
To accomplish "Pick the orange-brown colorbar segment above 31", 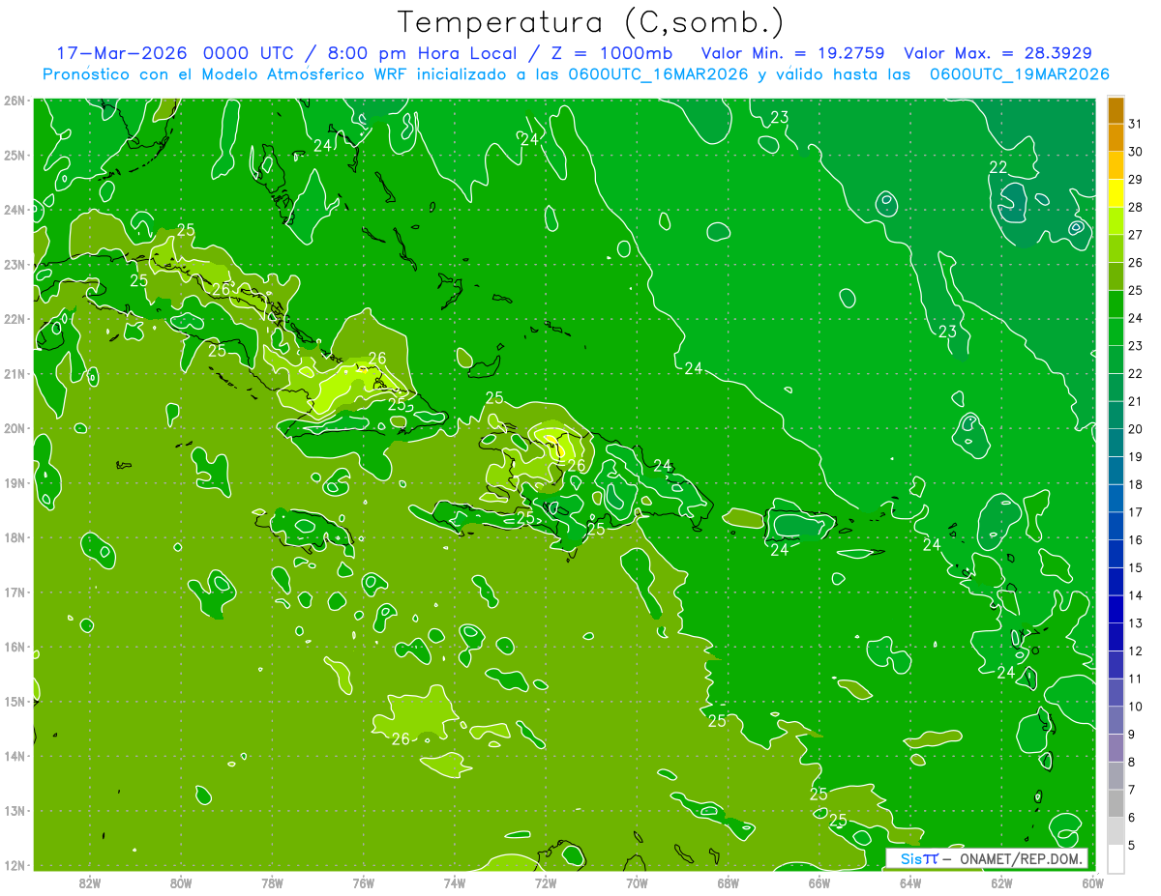I will click(x=1116, y=110).
